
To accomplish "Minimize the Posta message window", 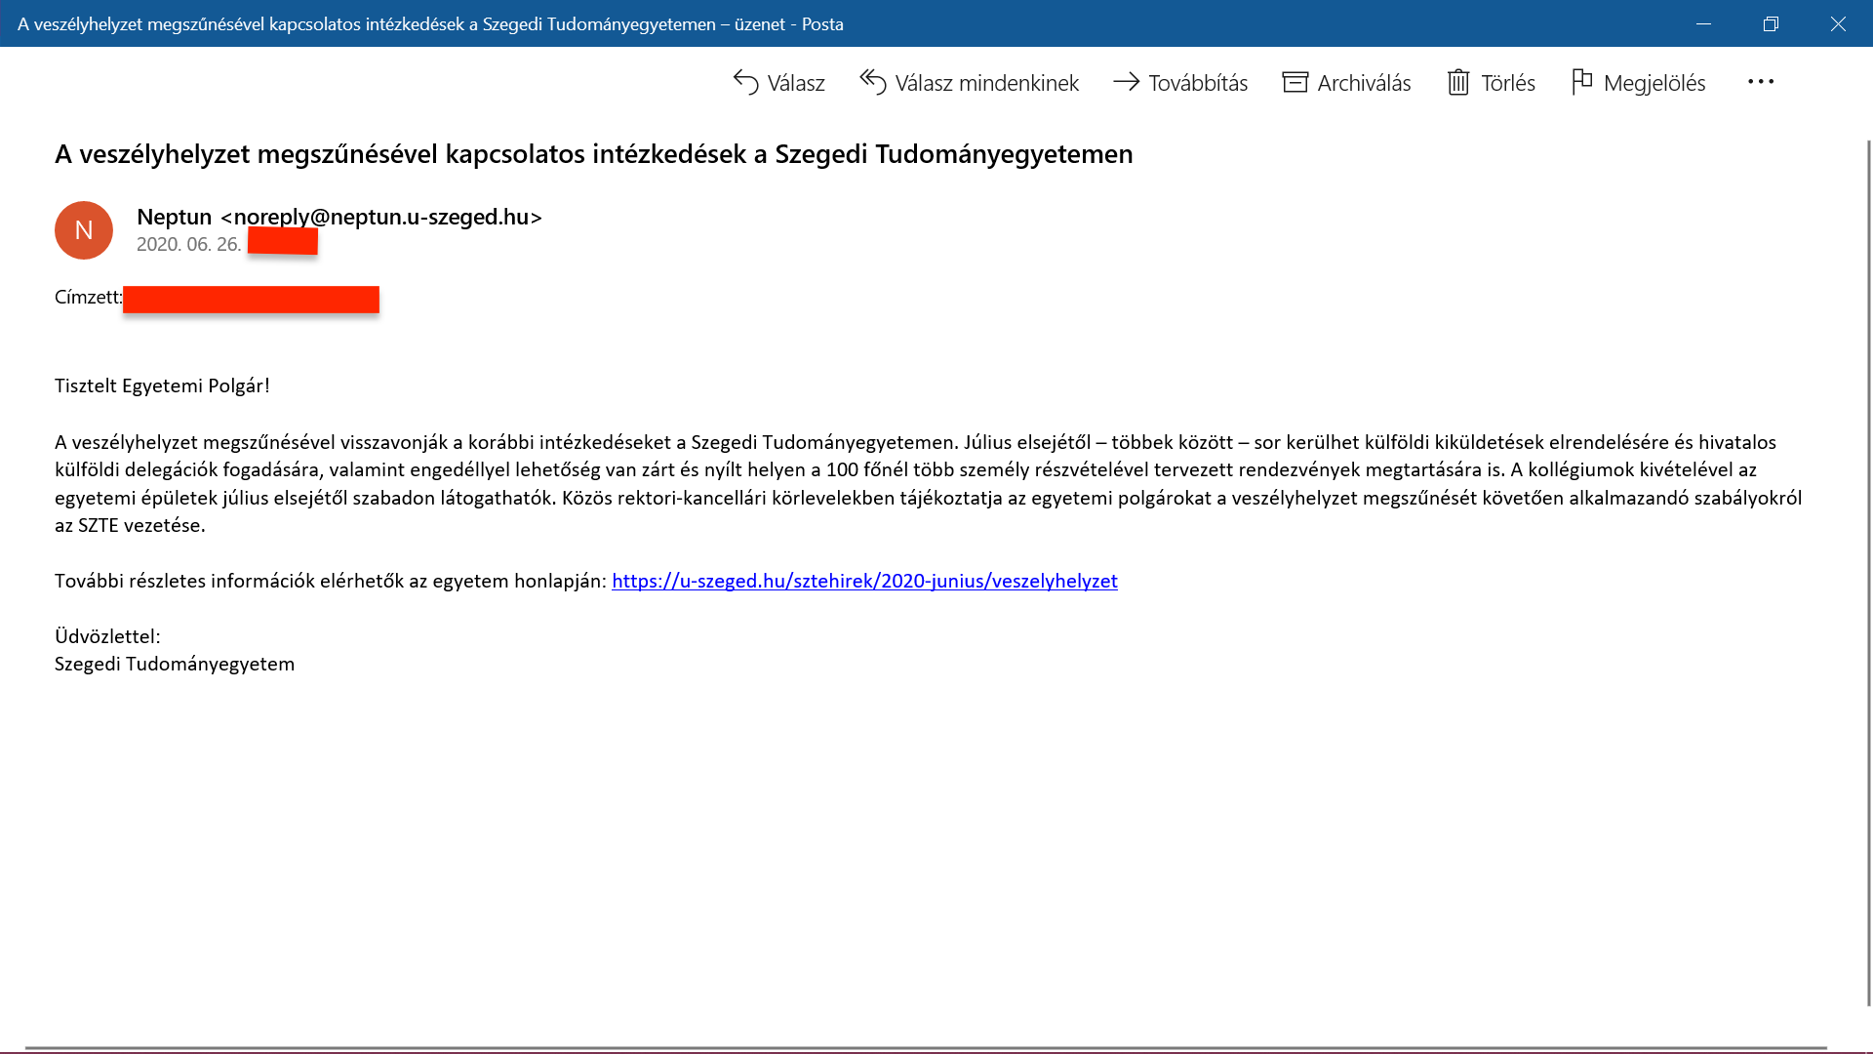I will click(x=1703, y=23).
